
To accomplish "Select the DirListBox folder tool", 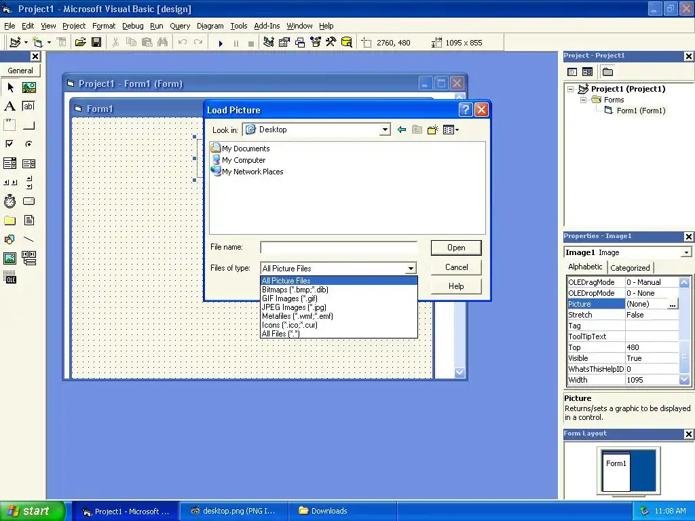I will [10, 220].
